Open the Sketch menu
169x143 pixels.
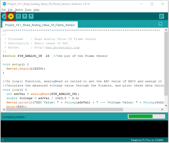coord(19,10)
